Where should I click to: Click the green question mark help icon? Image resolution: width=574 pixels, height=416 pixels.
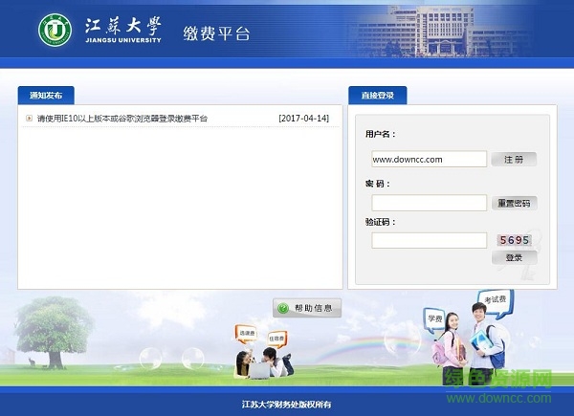(283, 309)
